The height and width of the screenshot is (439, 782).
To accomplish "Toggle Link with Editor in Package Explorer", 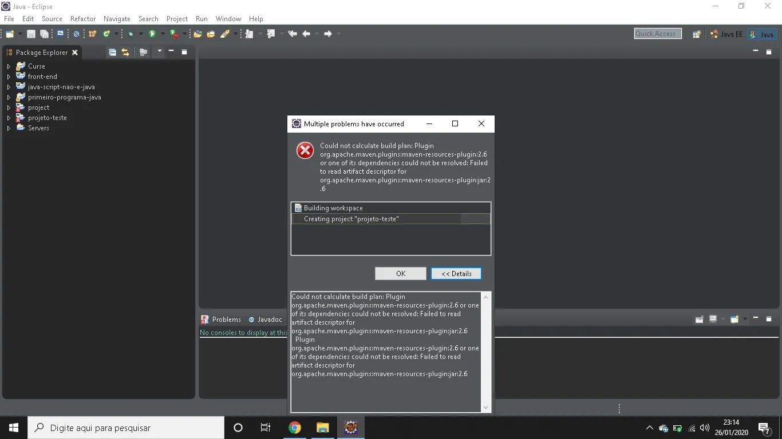I will (x=125, y=53).
